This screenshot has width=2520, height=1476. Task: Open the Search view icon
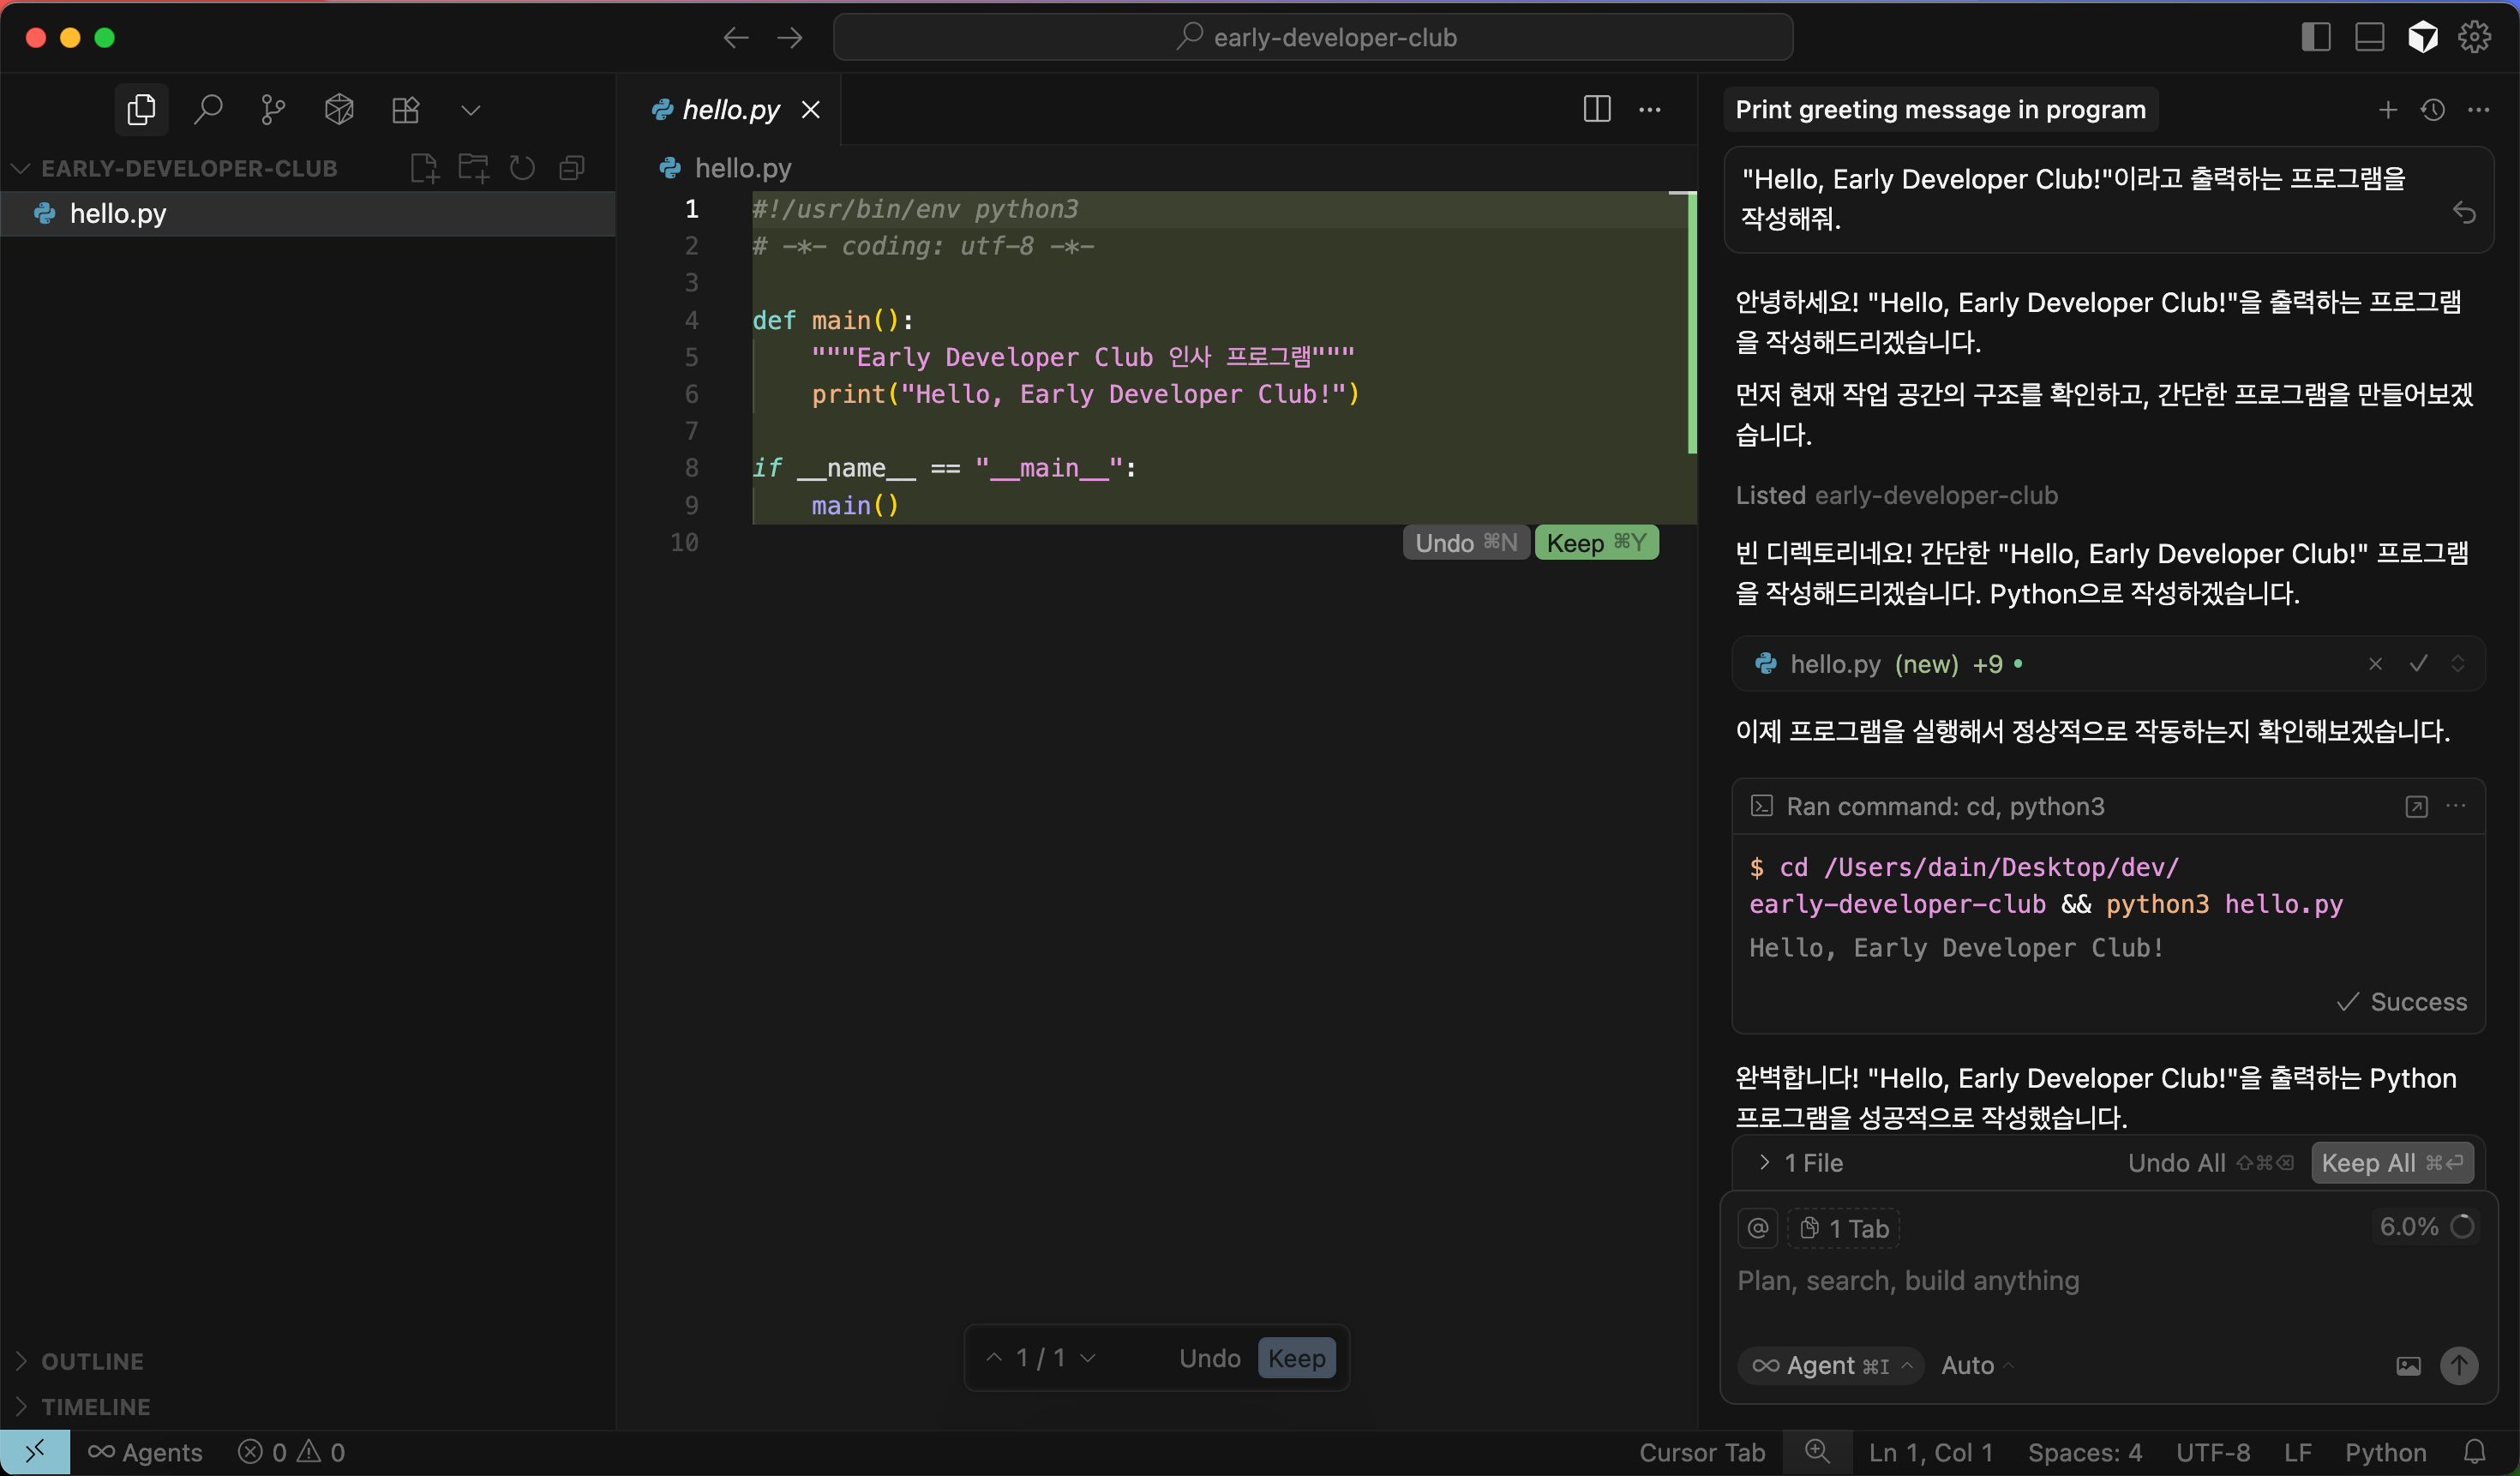point(208,109)
